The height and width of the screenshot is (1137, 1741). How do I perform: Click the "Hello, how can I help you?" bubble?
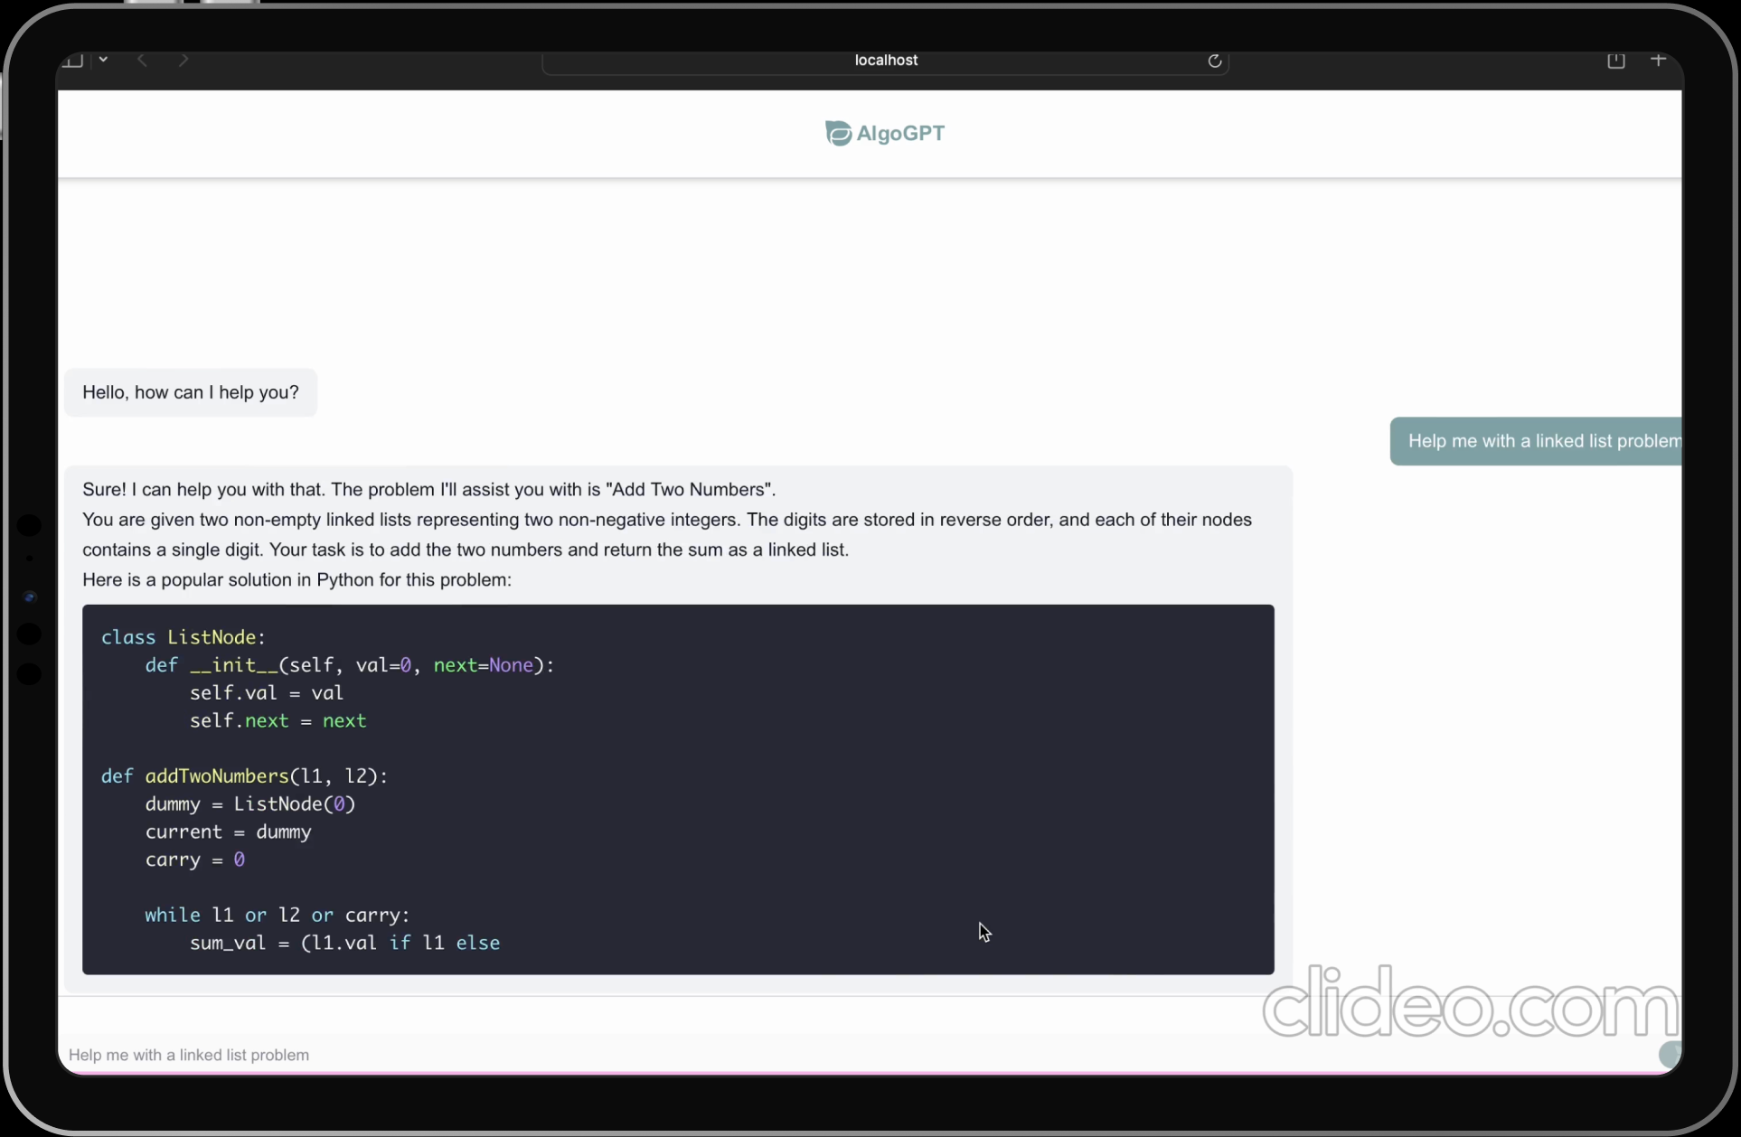(191, 392)
